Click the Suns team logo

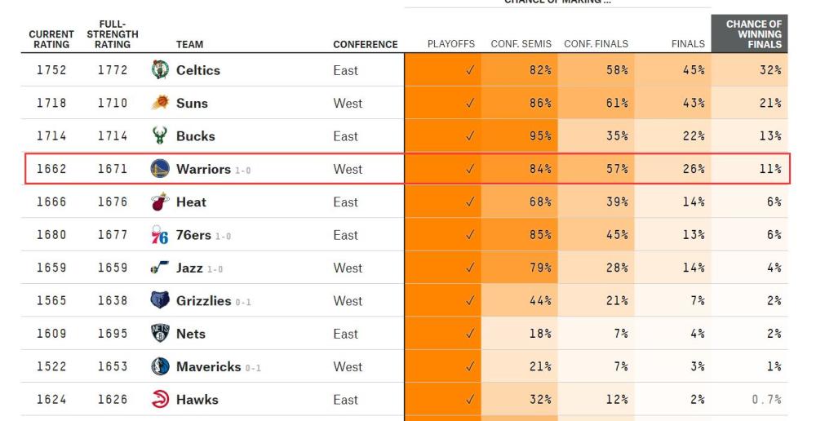(x=160, y=104)
